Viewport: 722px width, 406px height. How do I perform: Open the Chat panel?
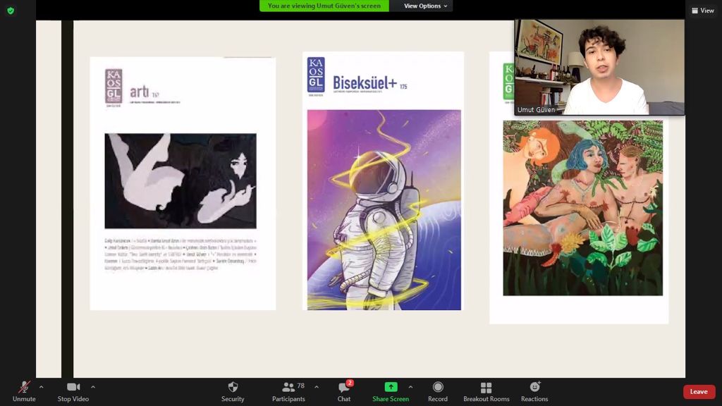point(344,392)
